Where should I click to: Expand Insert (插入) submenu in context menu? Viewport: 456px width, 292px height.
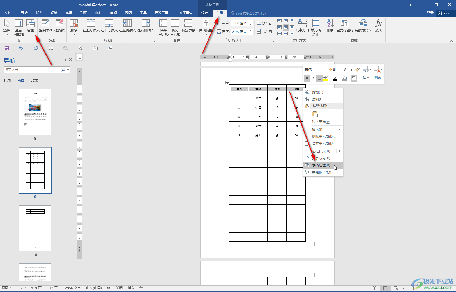[323, 130]
